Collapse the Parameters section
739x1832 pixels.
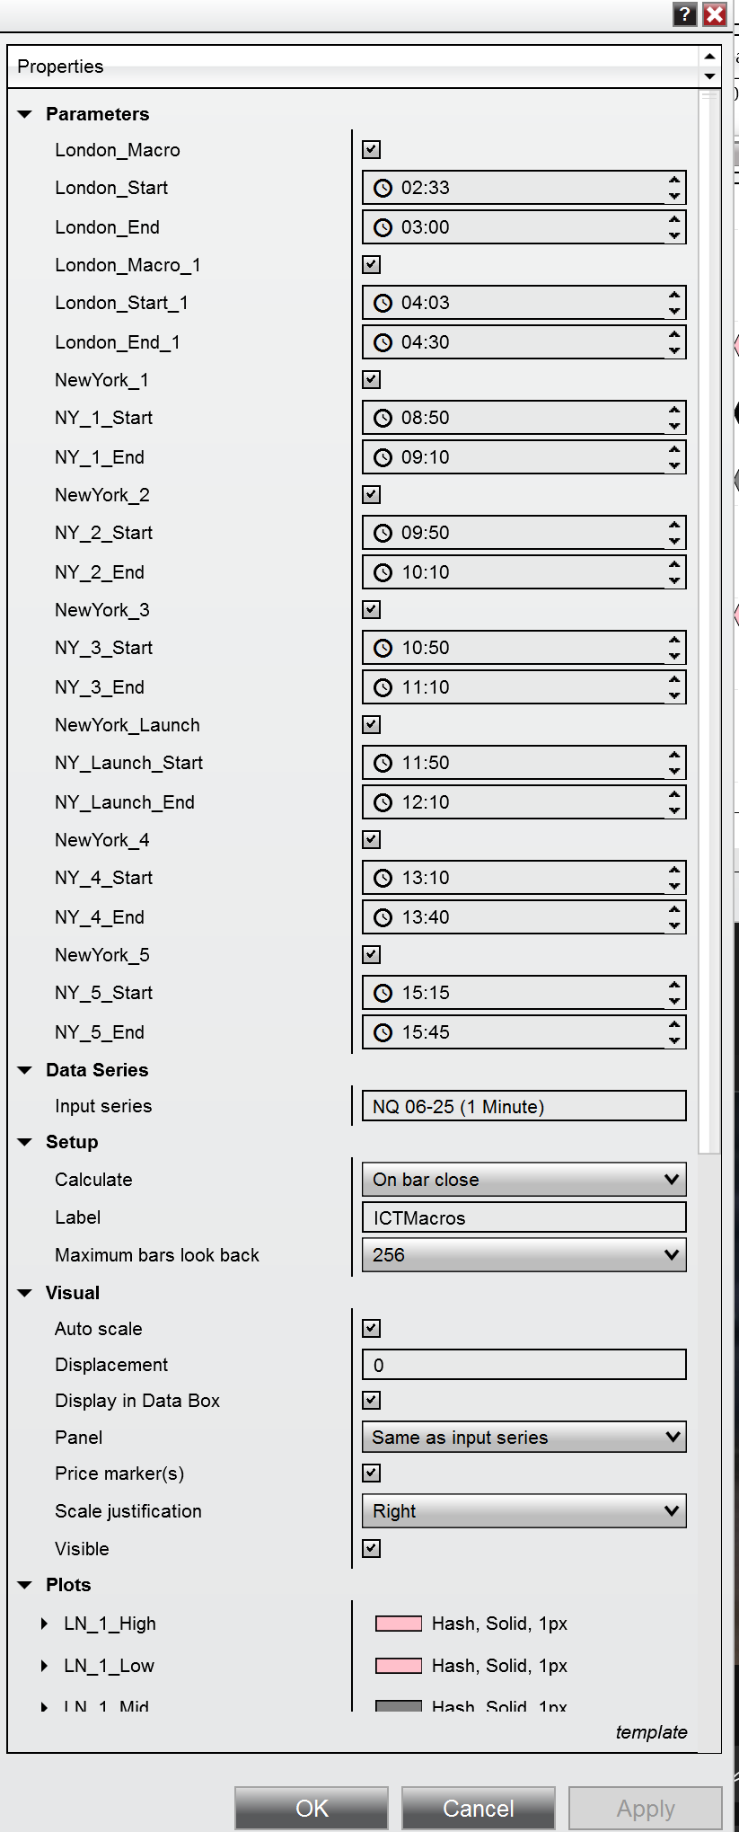point(24,113)
